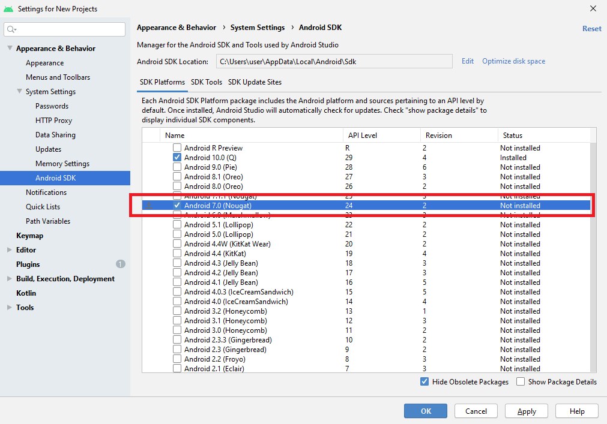The height and width of the screenshot is (424, 607).
Task: Open Kotlin settings
Action: tap(26, 293)
